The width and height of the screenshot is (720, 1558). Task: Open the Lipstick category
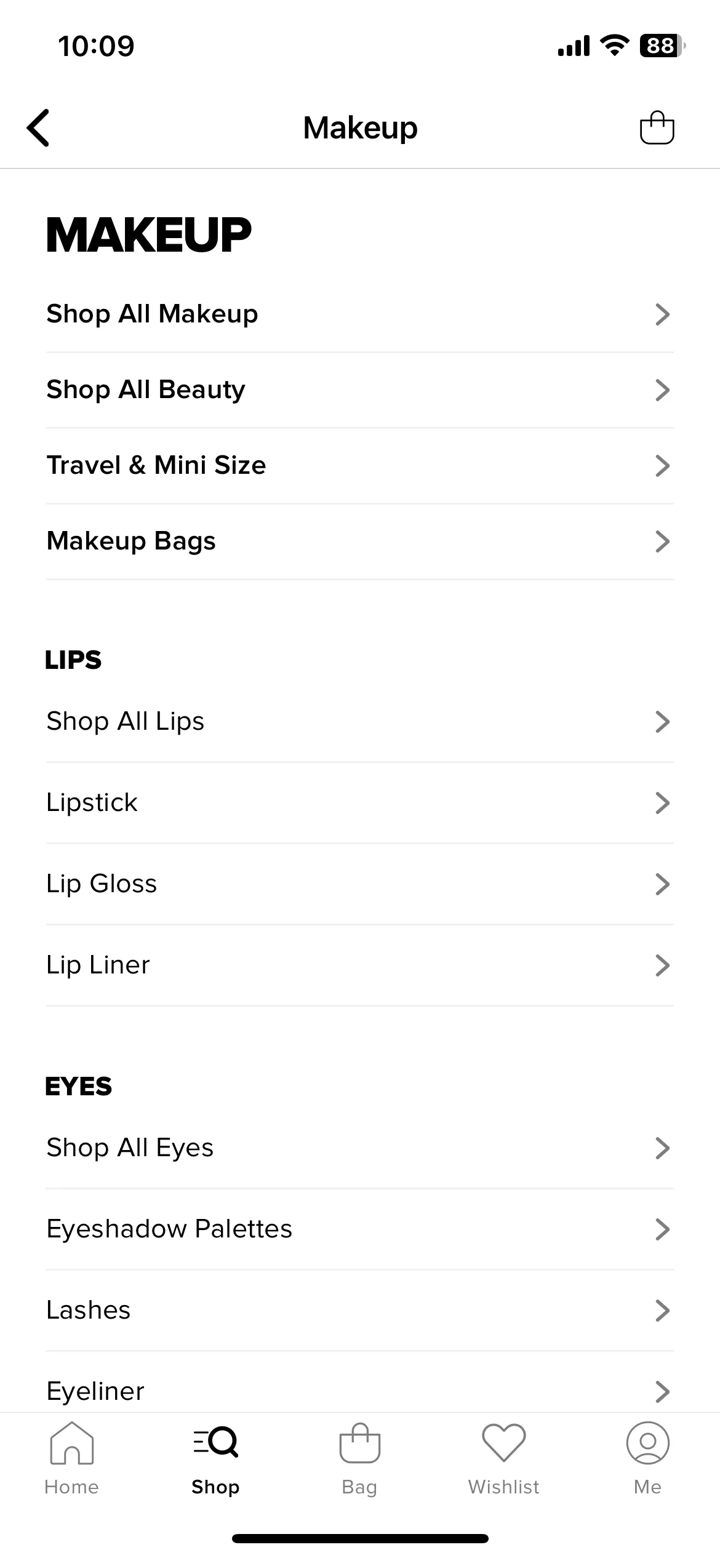click(x=360, y=803)
